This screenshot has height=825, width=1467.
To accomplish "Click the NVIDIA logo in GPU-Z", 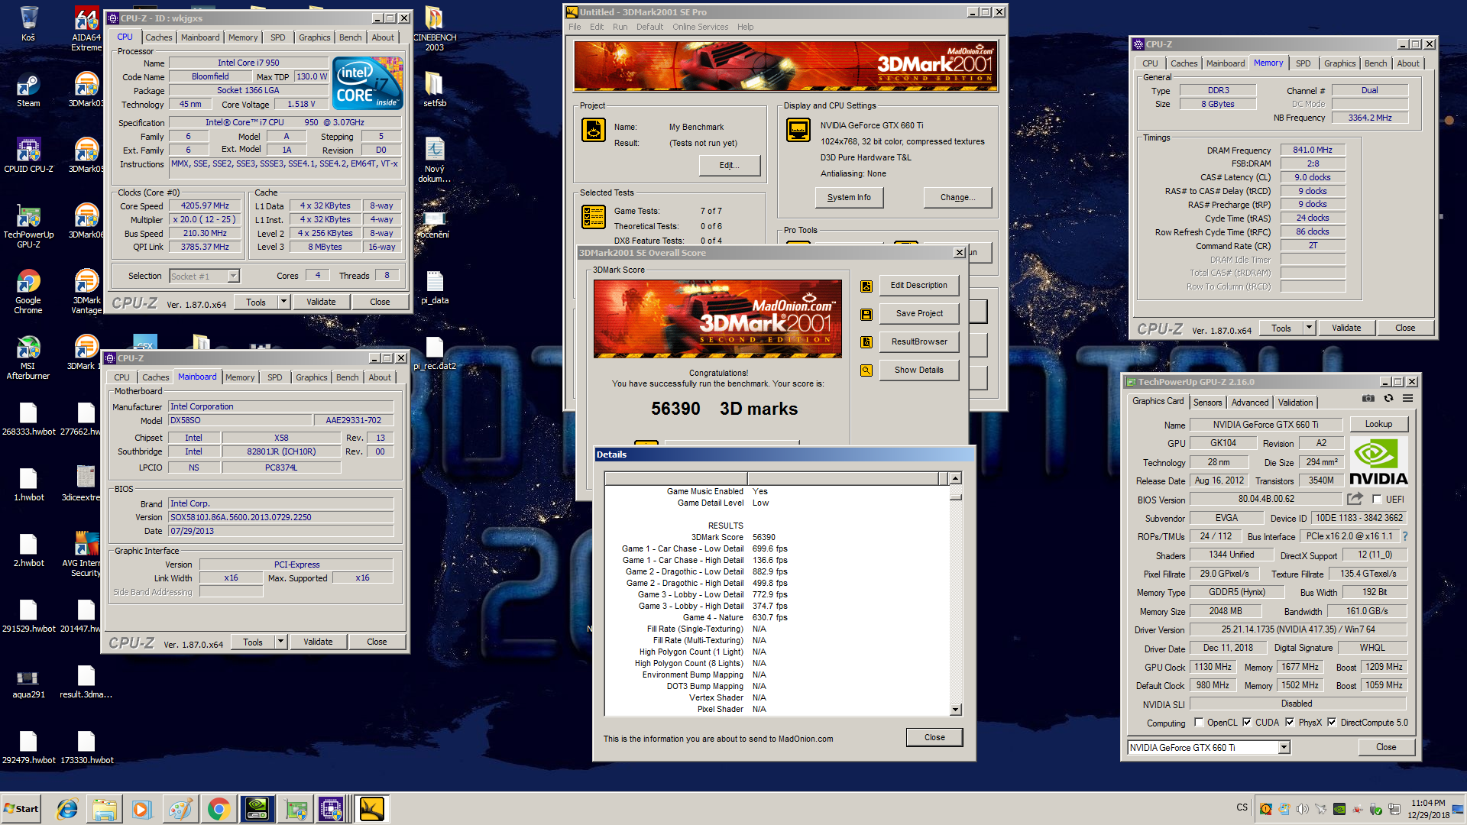I will (x=1378, y=462).
